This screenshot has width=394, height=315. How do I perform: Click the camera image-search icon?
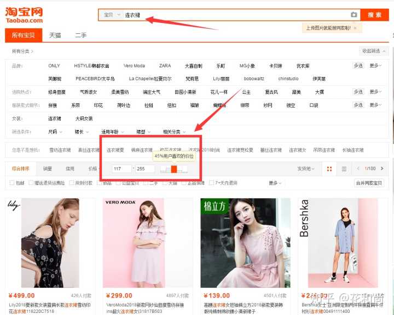click(354, 15)
